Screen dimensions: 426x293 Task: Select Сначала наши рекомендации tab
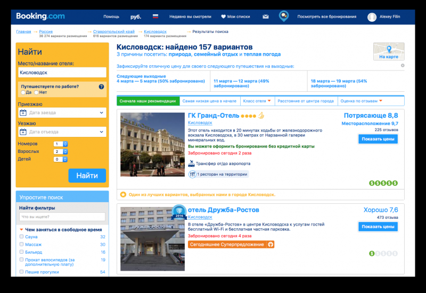148,101
